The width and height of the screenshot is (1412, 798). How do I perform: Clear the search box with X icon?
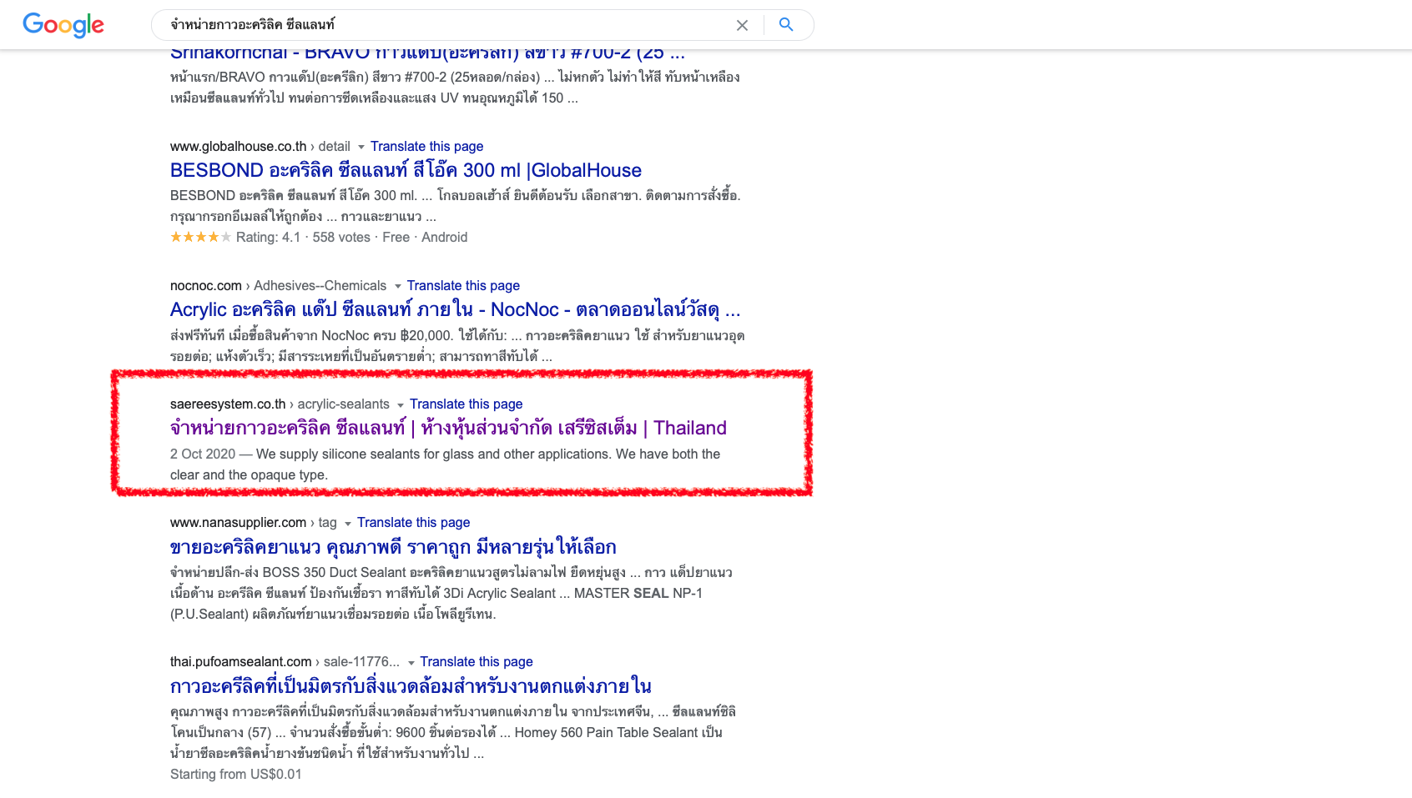point(742,25)
